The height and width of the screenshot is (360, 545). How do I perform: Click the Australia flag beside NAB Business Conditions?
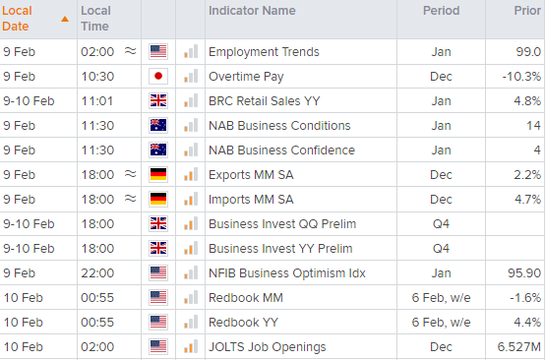(x=158, y=126)
